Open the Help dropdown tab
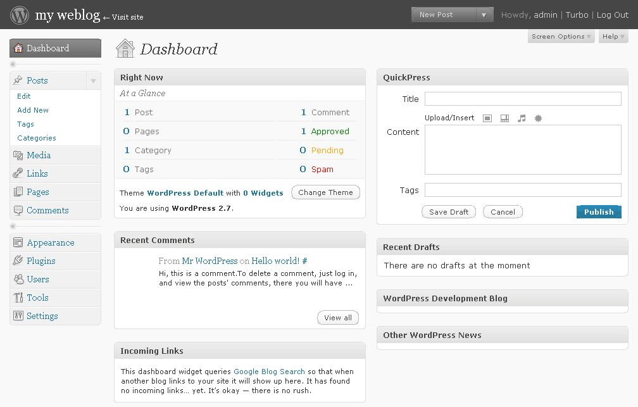Image resolution: width=638 pixels, height=407 pixels. coord(613,37)
